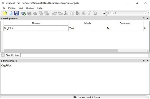
Task: Copy text with the pages icon
Action: (72, 13)
